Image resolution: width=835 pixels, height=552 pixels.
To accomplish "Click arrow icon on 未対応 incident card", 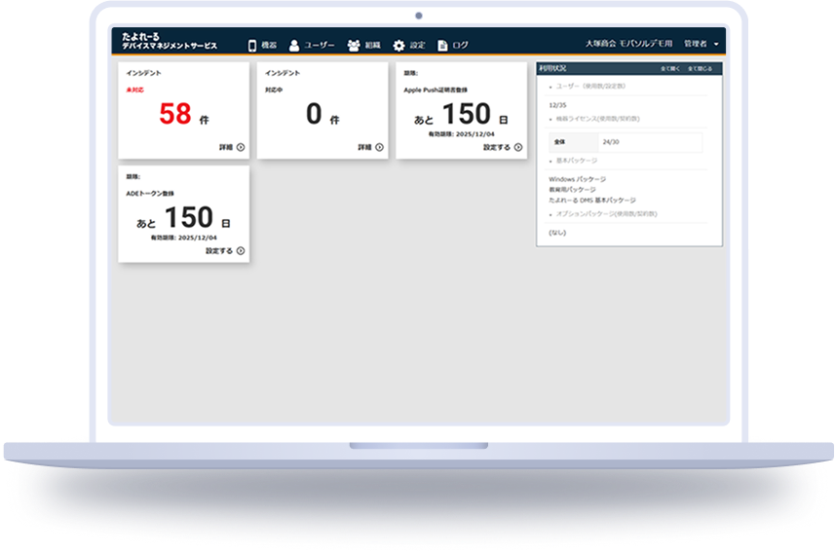I will pyautogui.click(x=241, y=148).
